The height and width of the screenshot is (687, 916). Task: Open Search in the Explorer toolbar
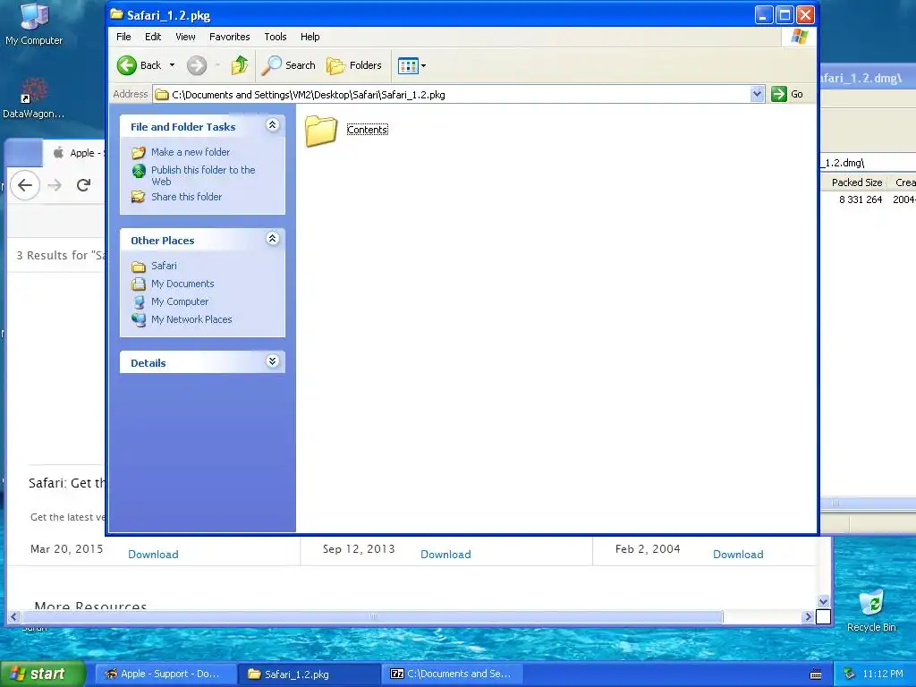coord(289,65)
